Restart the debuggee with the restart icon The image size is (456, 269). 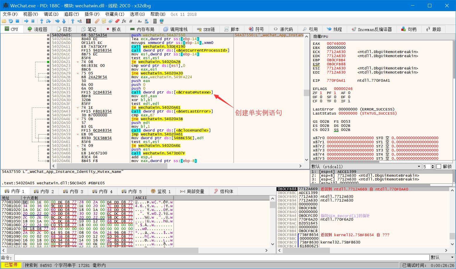[x=11, y=21]
